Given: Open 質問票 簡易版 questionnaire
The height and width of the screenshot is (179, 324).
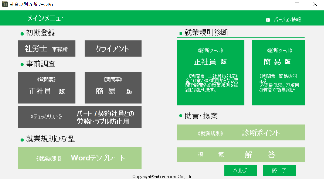Looking at the screenshot, I should [x=113, y=88].
